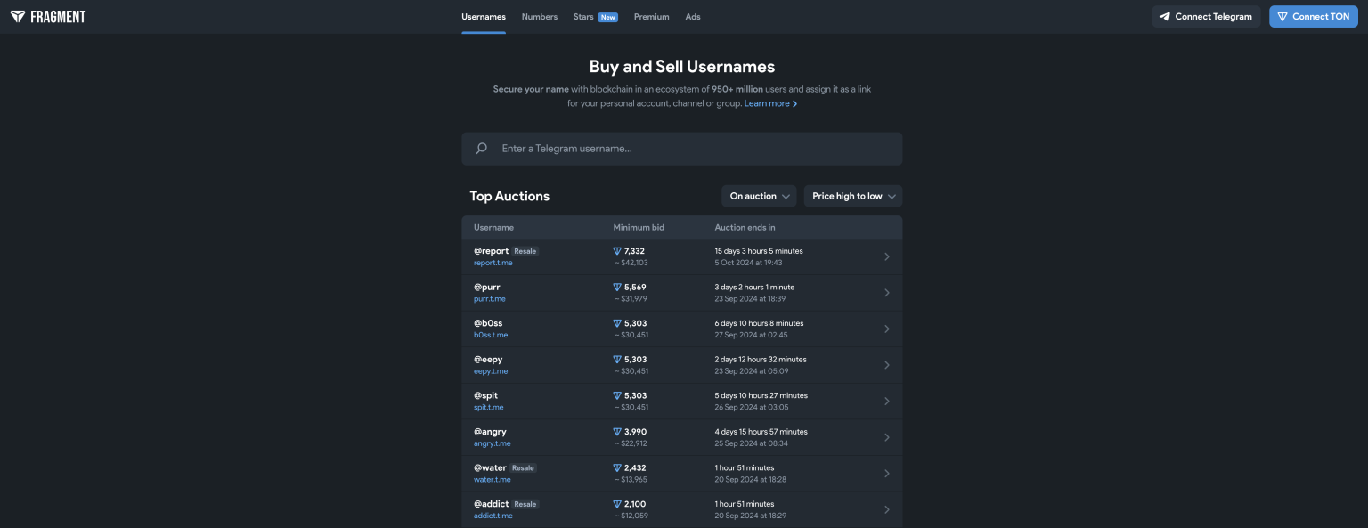Click the arrow icon on @angry row
The width and height of the screenshot is (1368, 528).
[886, 437]
